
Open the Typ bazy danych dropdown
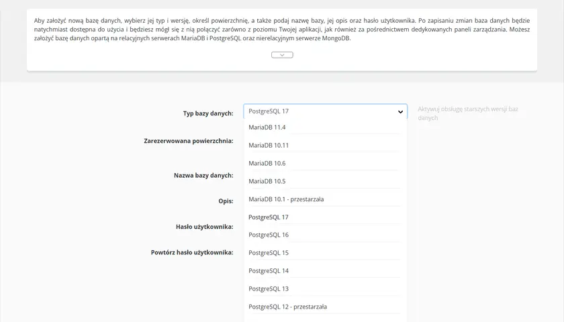(x=325, y=111)
